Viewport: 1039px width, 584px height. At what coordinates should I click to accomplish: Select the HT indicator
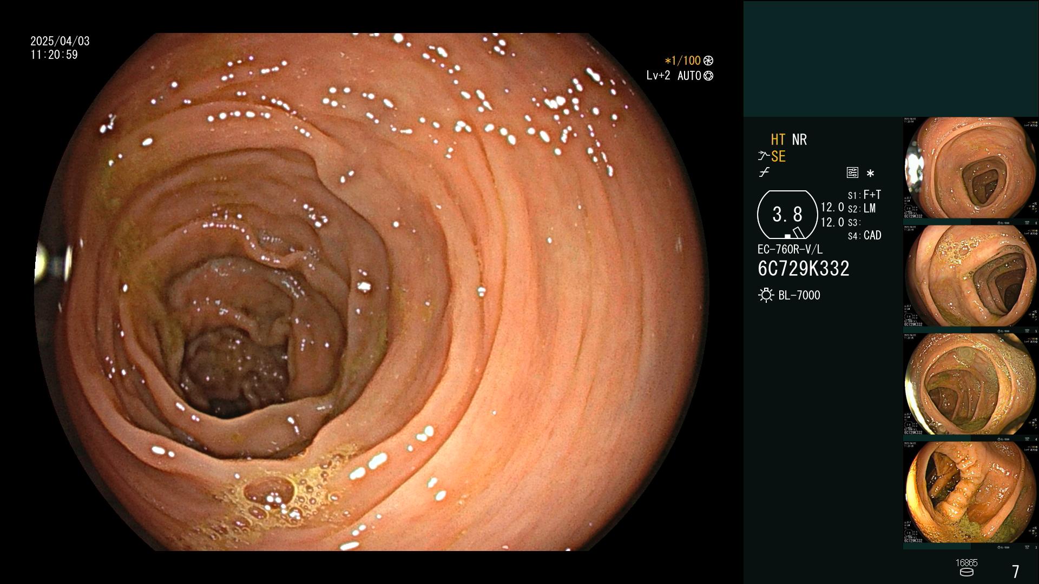pos(778,140)
